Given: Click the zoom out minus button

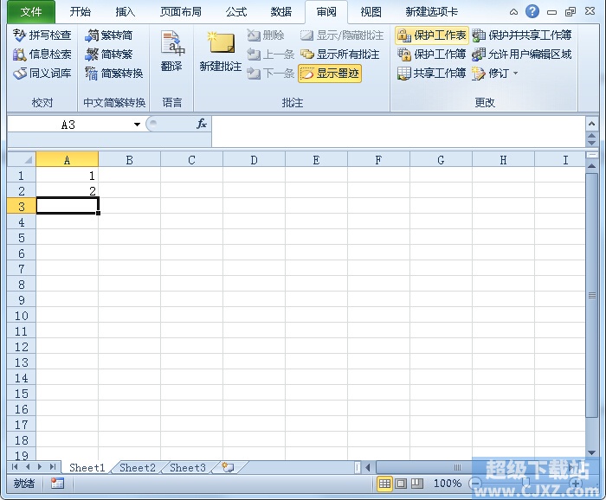Looking at the screenshot, I should click(476, 484).
